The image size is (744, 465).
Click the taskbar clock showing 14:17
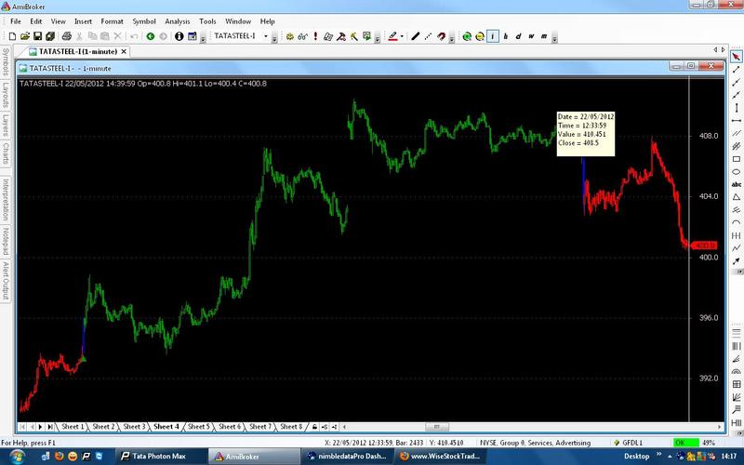tap(729, 457)
